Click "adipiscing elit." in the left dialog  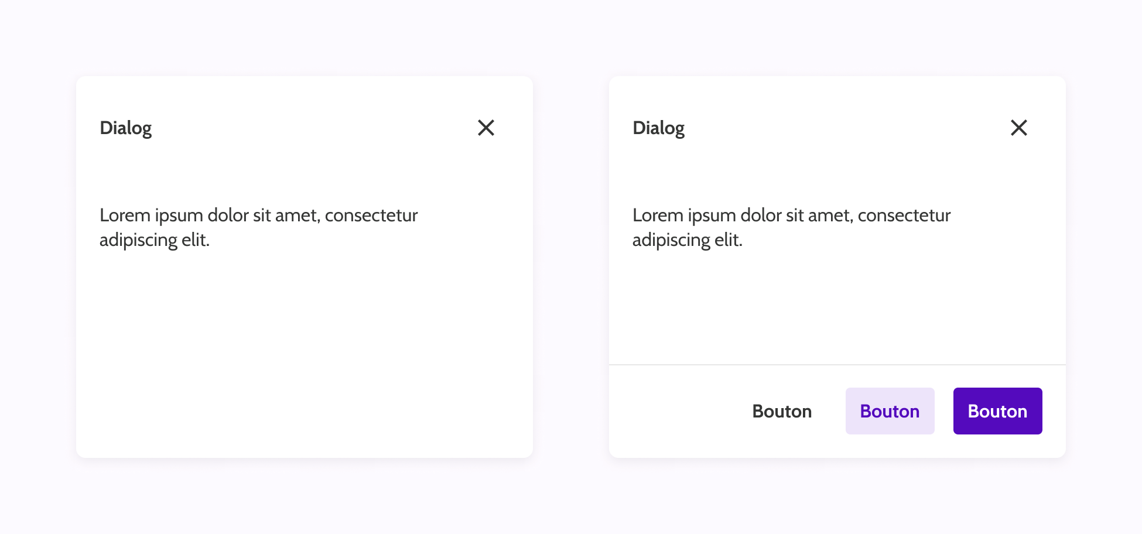coord(155,240)
